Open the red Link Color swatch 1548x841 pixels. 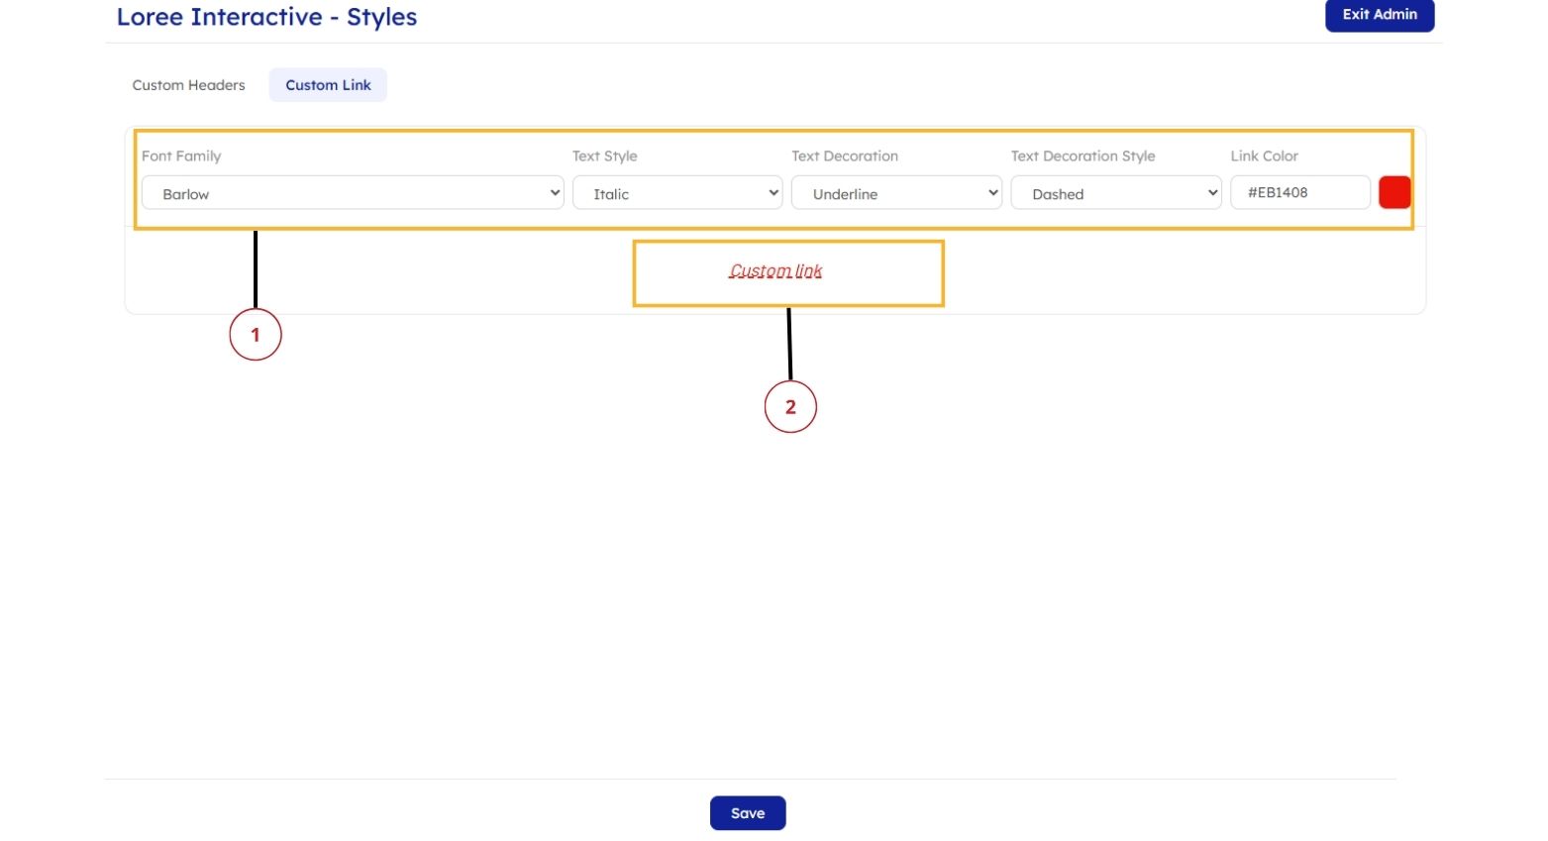[x=1393, y=192]
